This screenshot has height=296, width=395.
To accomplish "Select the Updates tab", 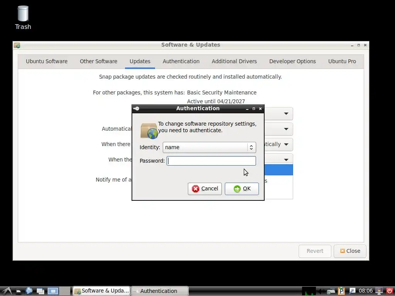I will pyautogui.click(x=140, y=61).
